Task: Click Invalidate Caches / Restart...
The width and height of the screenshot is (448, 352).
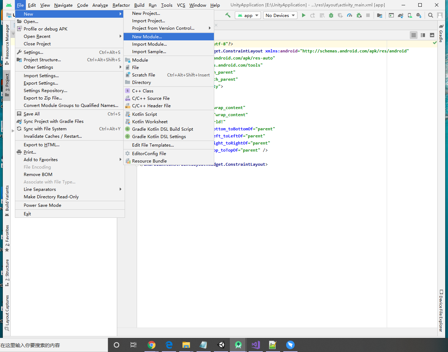Action: 70,136
